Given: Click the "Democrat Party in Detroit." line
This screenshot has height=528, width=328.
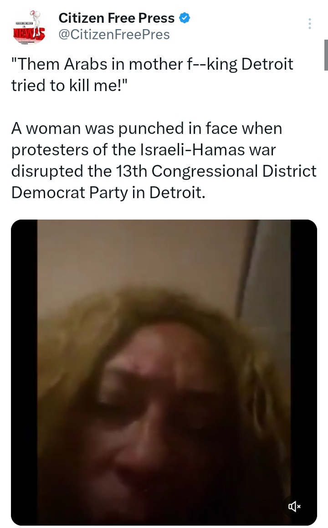Looking at the screenshot, I should point(108,193).
